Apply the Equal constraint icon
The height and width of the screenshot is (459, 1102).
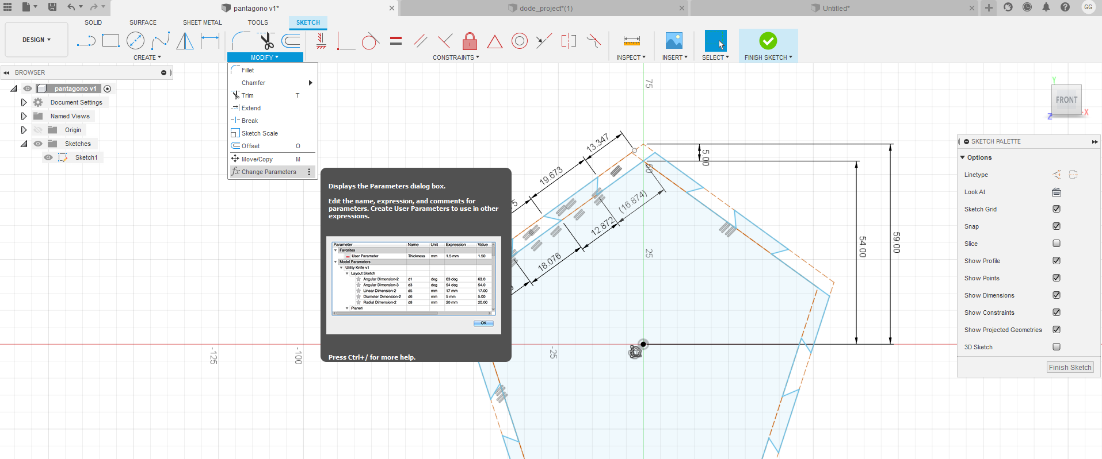(x=395, y=41)
